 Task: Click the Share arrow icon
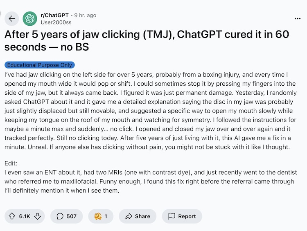tap(129, 216)
